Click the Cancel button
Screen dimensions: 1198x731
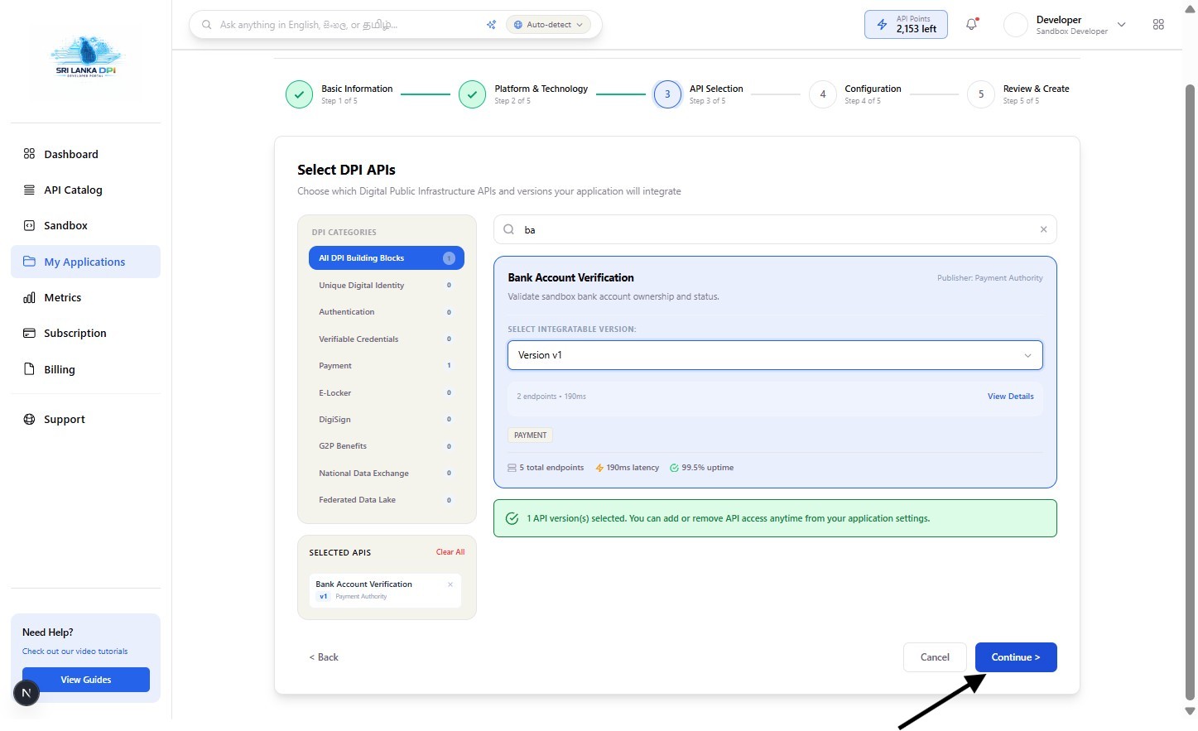[935, 657]
